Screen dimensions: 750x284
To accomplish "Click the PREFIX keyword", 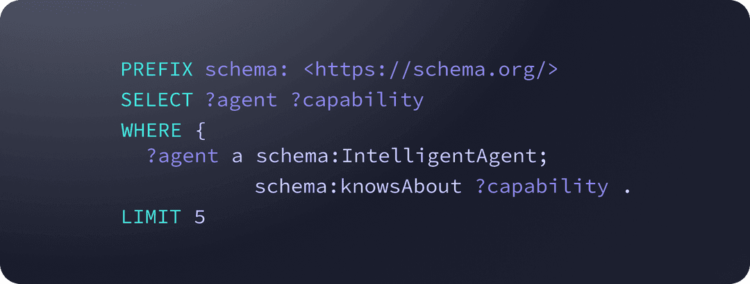I will tap(156, 69).
